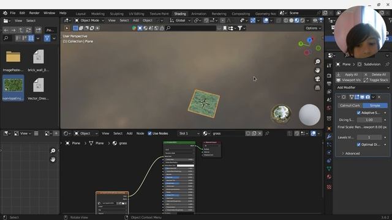This screenshot has height=220, width=392.
Task: Enable solid shading mode
Action: (292, 20)
